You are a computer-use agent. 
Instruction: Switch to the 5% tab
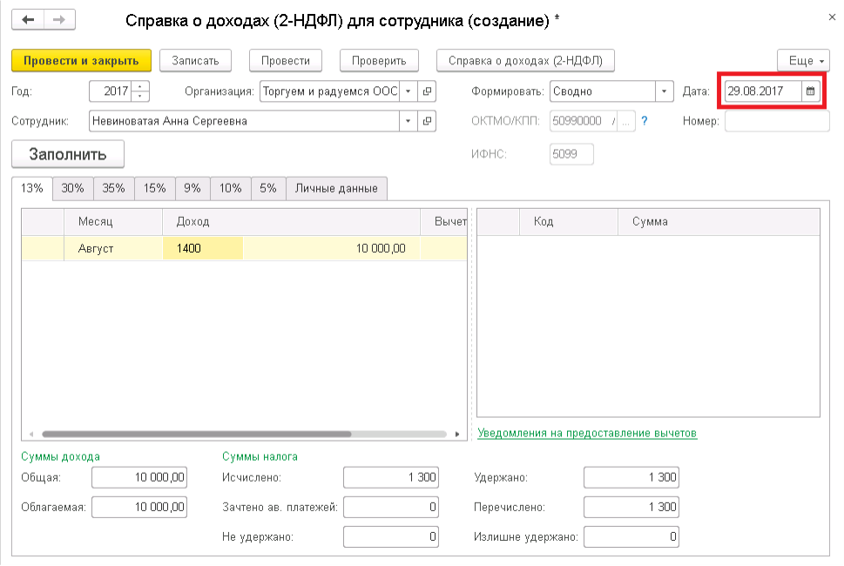click(268, 188)
